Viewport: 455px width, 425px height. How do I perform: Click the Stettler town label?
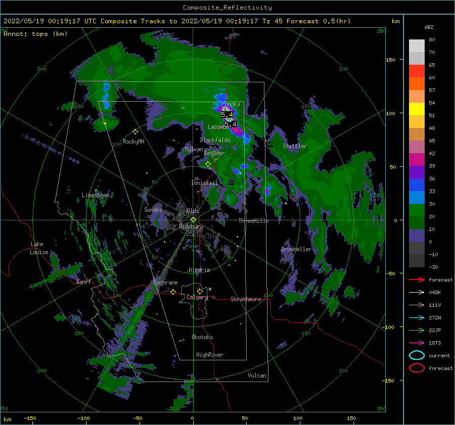[295, 146]
